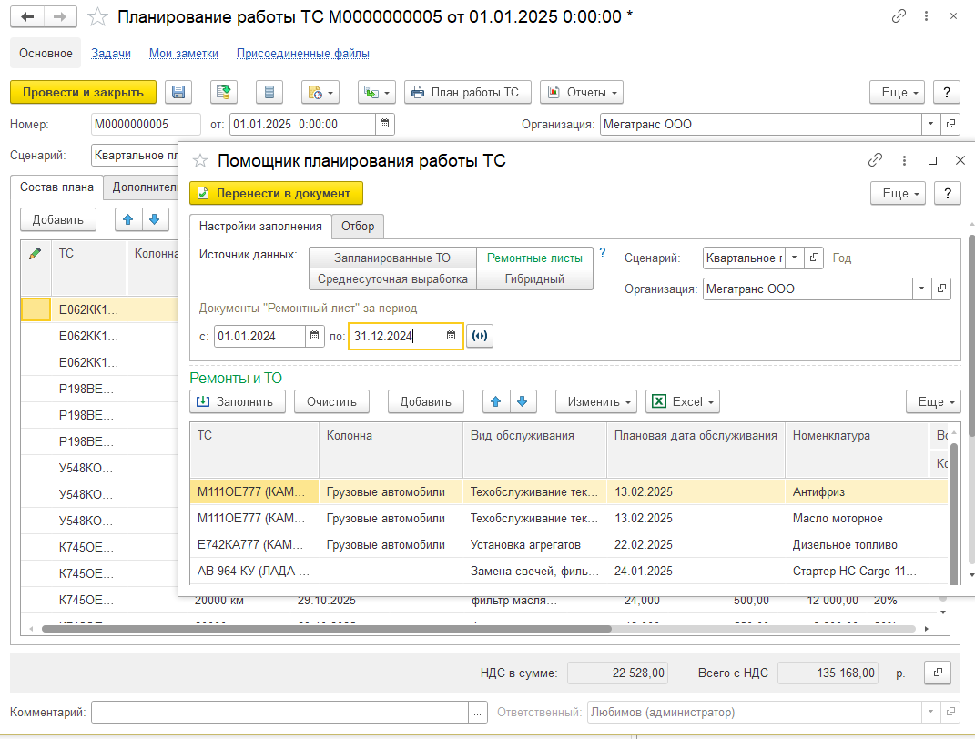This screenshot has height=739, width=975.
Task: Move row up in Ремонты и ТО table
Action: click(x=496, y=401)
